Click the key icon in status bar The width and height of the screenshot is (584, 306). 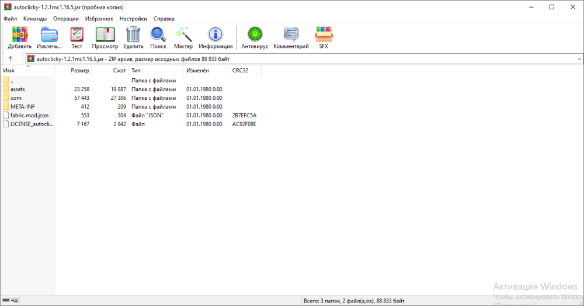tap(15, 300)
